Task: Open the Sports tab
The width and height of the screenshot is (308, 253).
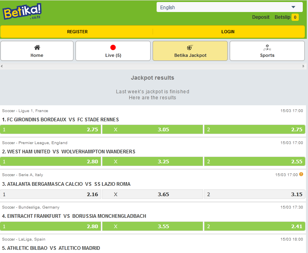Action: pyautogui.click(x=267, y=51)
